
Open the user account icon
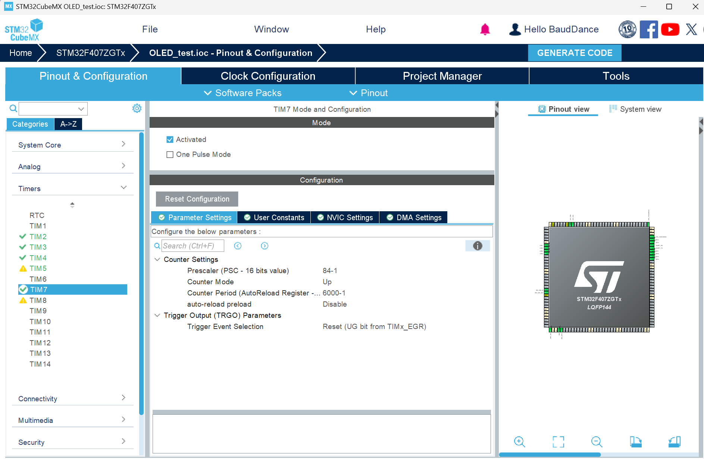(515, 29)
